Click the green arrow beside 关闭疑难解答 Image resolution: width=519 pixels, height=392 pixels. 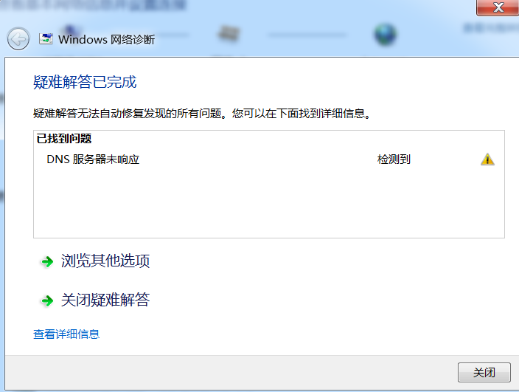tap(47, 300)
